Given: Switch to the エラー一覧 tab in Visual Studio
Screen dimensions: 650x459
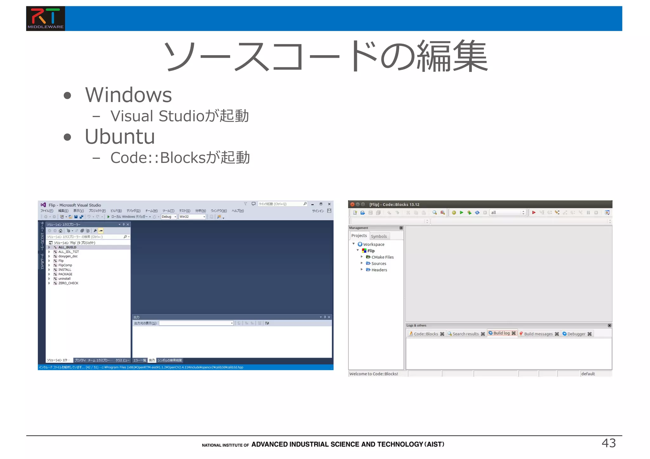Looking at the screenshot, I should 140,360.
